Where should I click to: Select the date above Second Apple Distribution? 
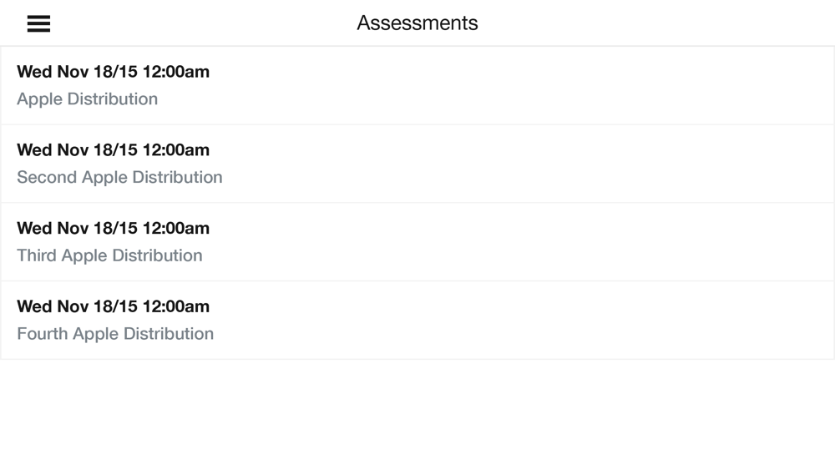113,149
